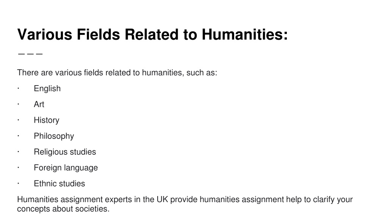This screenshot has height=218, width=388.
Task: Click the slide title 'Various Fields Related to Humanities:'
Action: (x=152, y=34)
